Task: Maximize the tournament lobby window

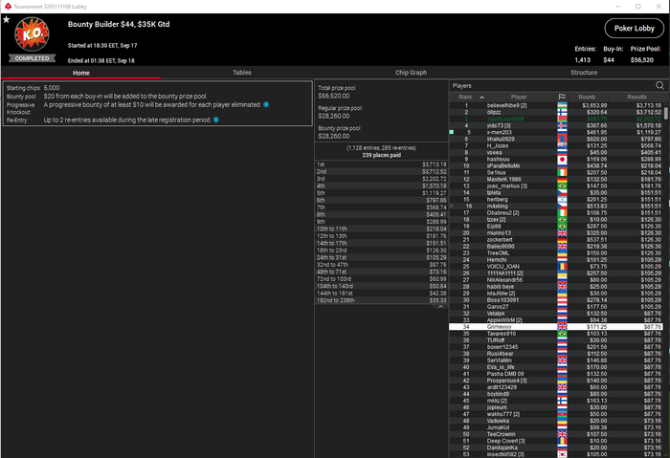Action: coord(638,7)
